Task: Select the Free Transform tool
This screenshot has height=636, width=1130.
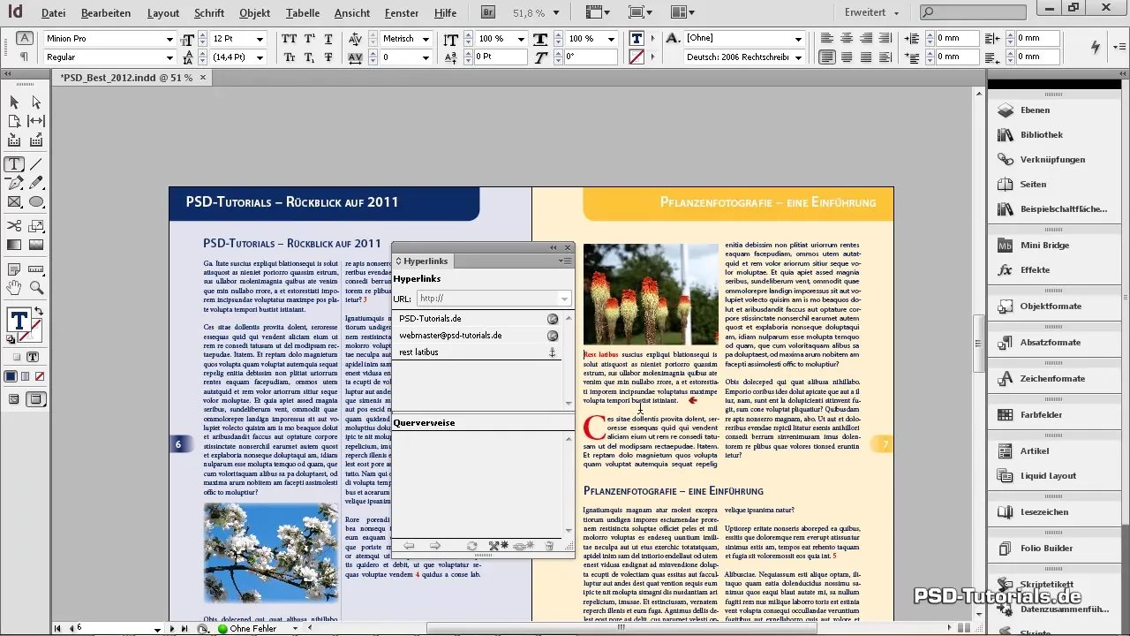Action: [x=36, y=226]
